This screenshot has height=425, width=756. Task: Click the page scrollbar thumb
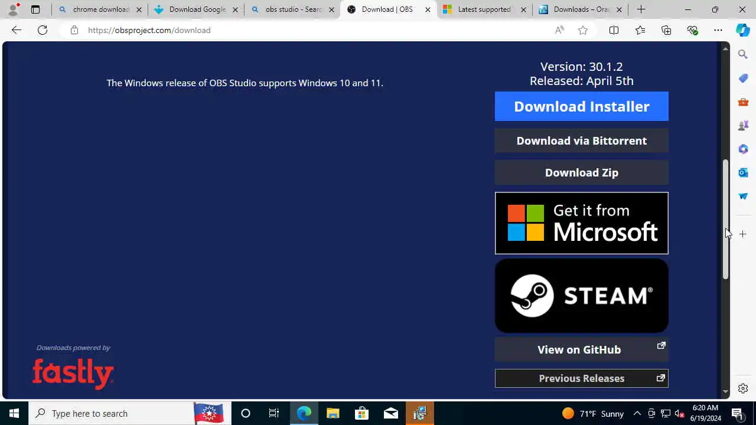click(x=725, y=219)
